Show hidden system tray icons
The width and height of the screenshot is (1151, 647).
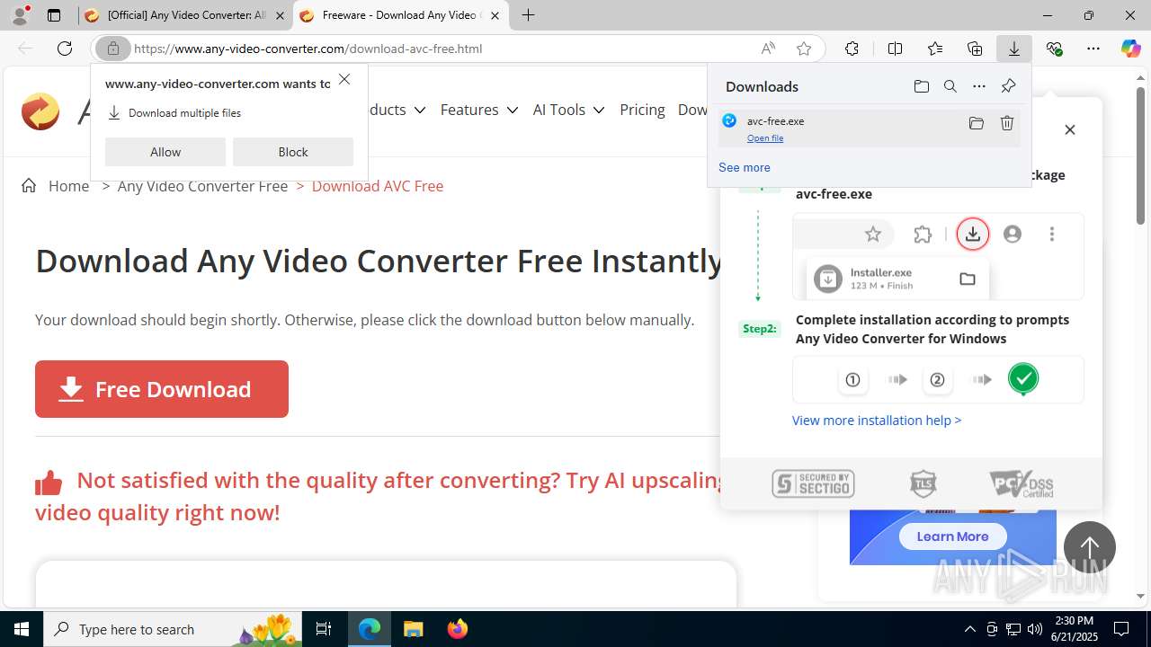969,629
